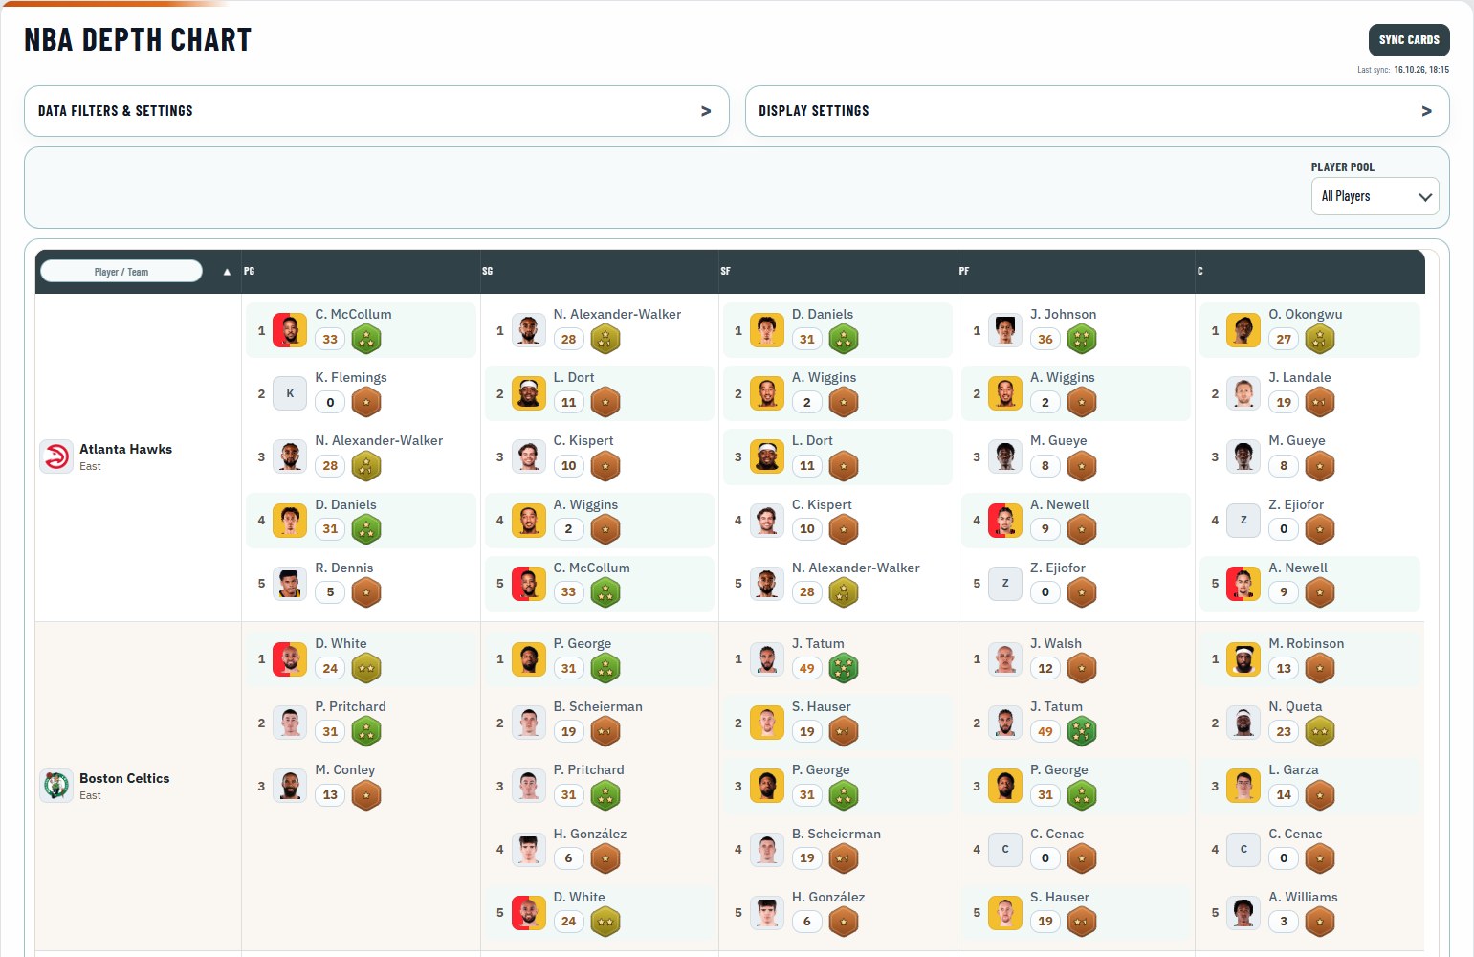The width and height of the screenshot is (1474, 957).
Task: Click the M. Robinson player name
Action: coord(1307,643)
